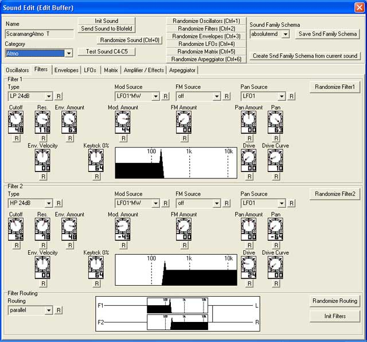Click R button beside the Routing dropdown
The height and width of the screenshot is (342, 367).
point(59,310)
